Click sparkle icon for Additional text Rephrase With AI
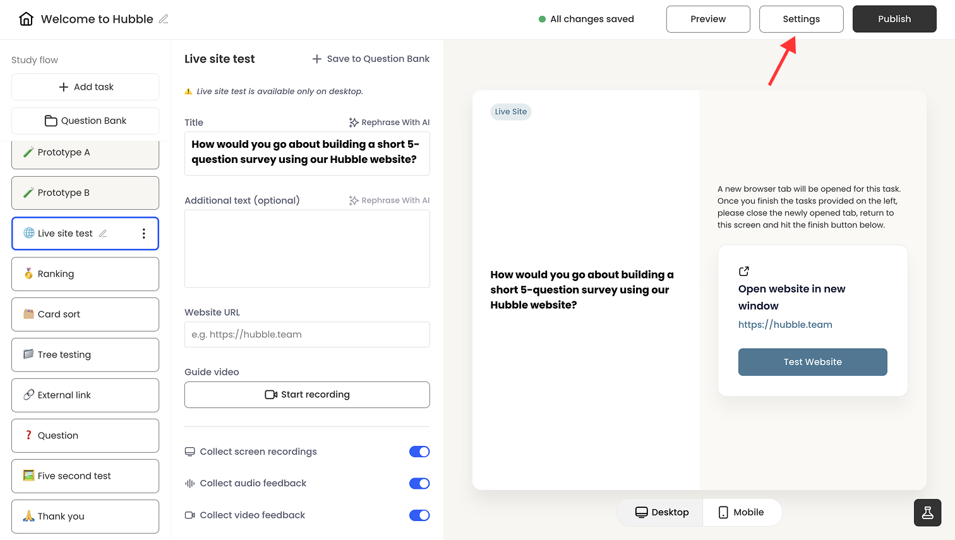The width and height of the screenshot is (955, 540). tap(354, 201)
